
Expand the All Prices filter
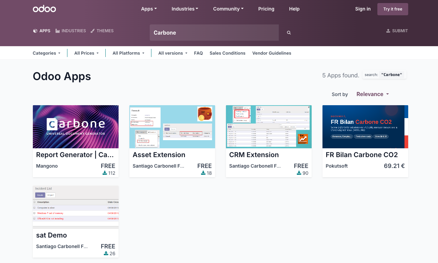coord(86,53)
